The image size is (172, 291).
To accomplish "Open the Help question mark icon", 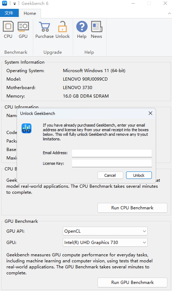I will click(x=82, y=30).
